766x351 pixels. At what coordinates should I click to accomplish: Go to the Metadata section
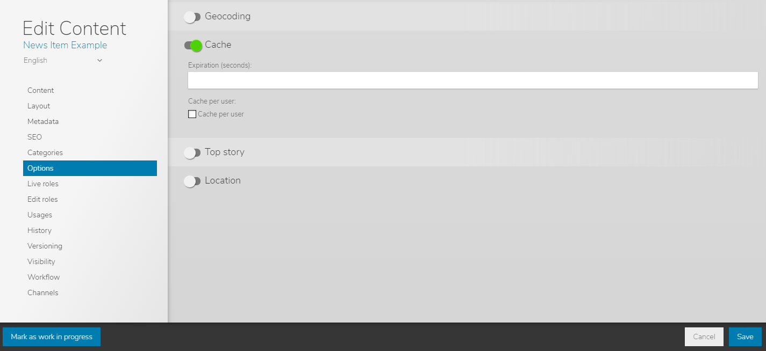(43, 122)
